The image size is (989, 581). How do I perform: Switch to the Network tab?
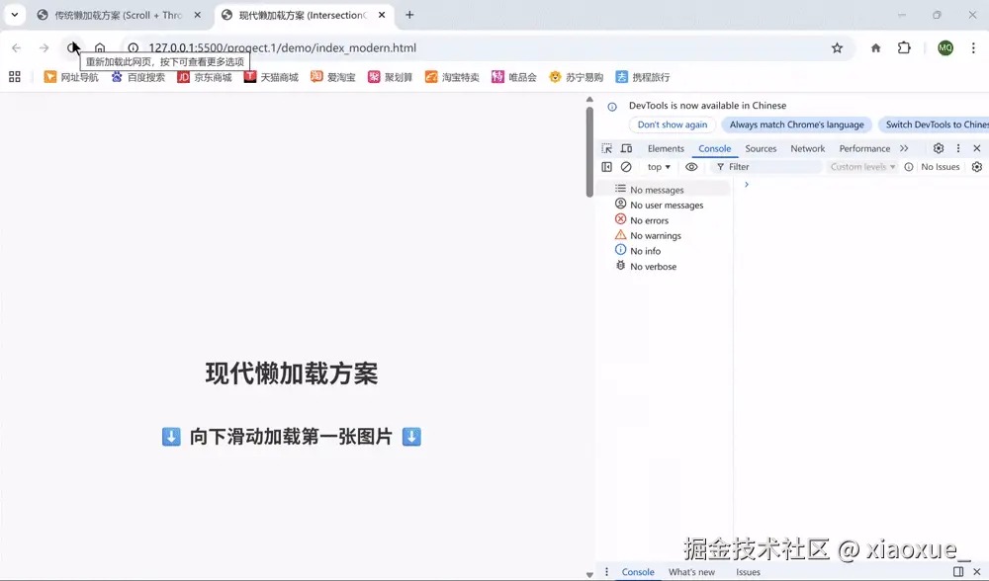(x=807, y=148)
